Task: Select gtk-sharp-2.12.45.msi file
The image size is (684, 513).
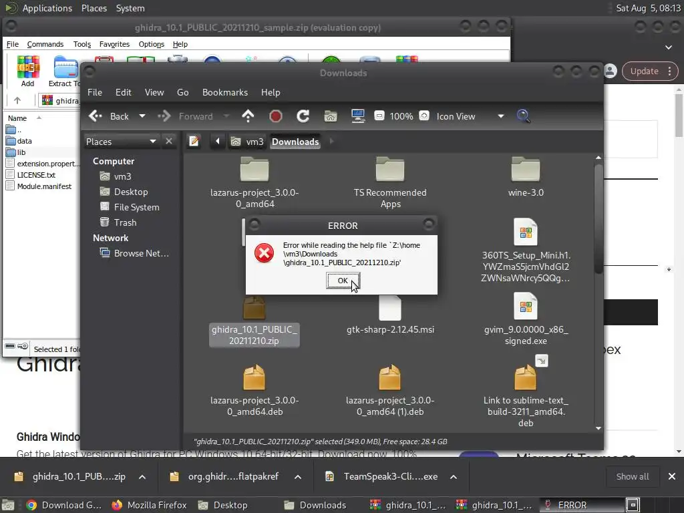Action: pos(390,315)
